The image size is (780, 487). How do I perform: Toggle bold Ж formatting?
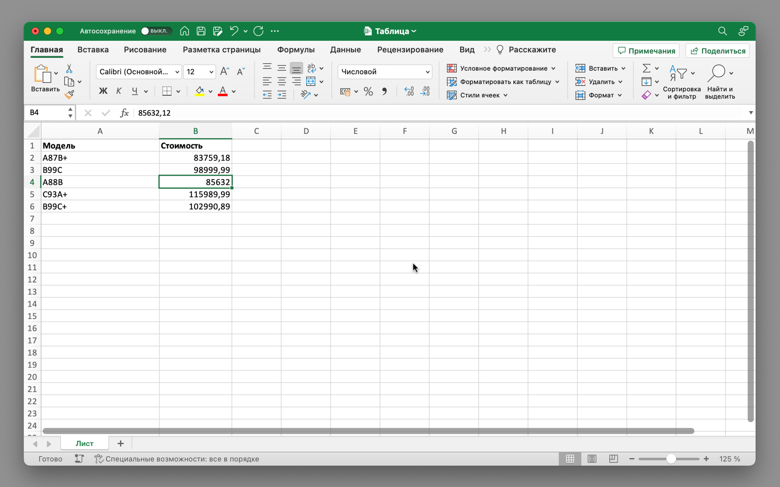(103, 91)
